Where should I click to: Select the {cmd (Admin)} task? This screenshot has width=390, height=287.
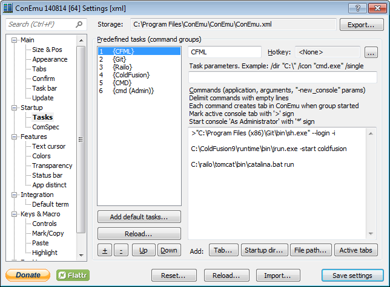click(139, 91)
